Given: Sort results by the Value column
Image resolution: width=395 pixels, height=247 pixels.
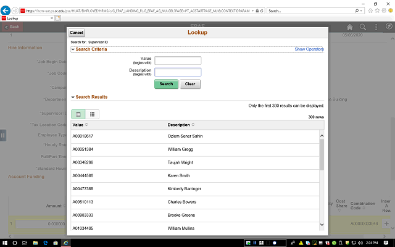Looking at the screenshot, I should click(80, 125).
